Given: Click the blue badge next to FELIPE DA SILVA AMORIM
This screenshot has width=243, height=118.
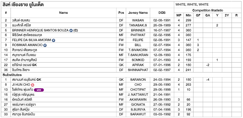Looking at the screenshot, I should pos(54,41).
